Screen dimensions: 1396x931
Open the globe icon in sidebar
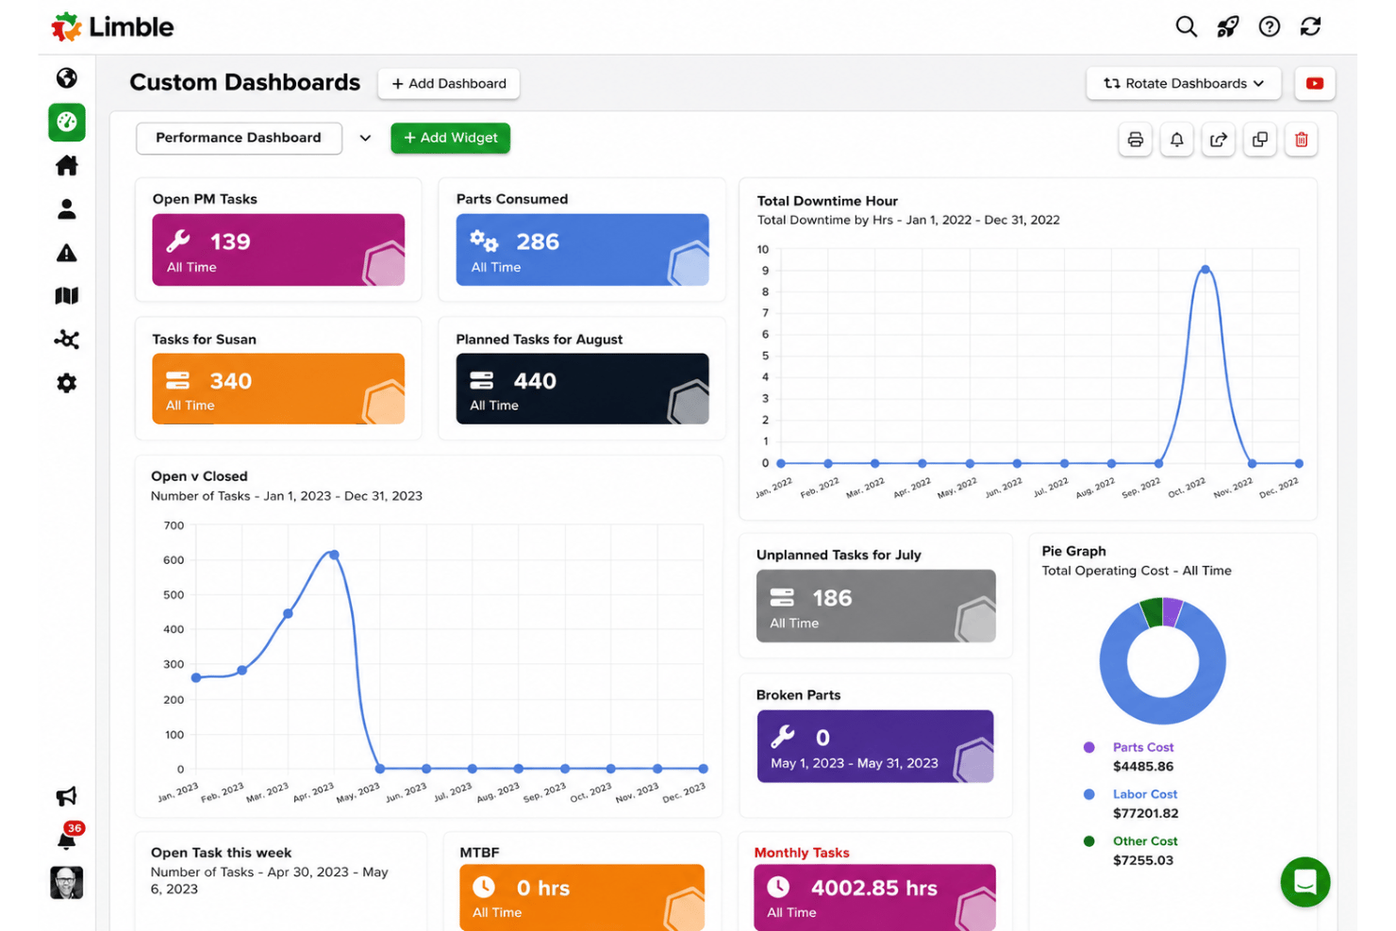click(66, 78)
